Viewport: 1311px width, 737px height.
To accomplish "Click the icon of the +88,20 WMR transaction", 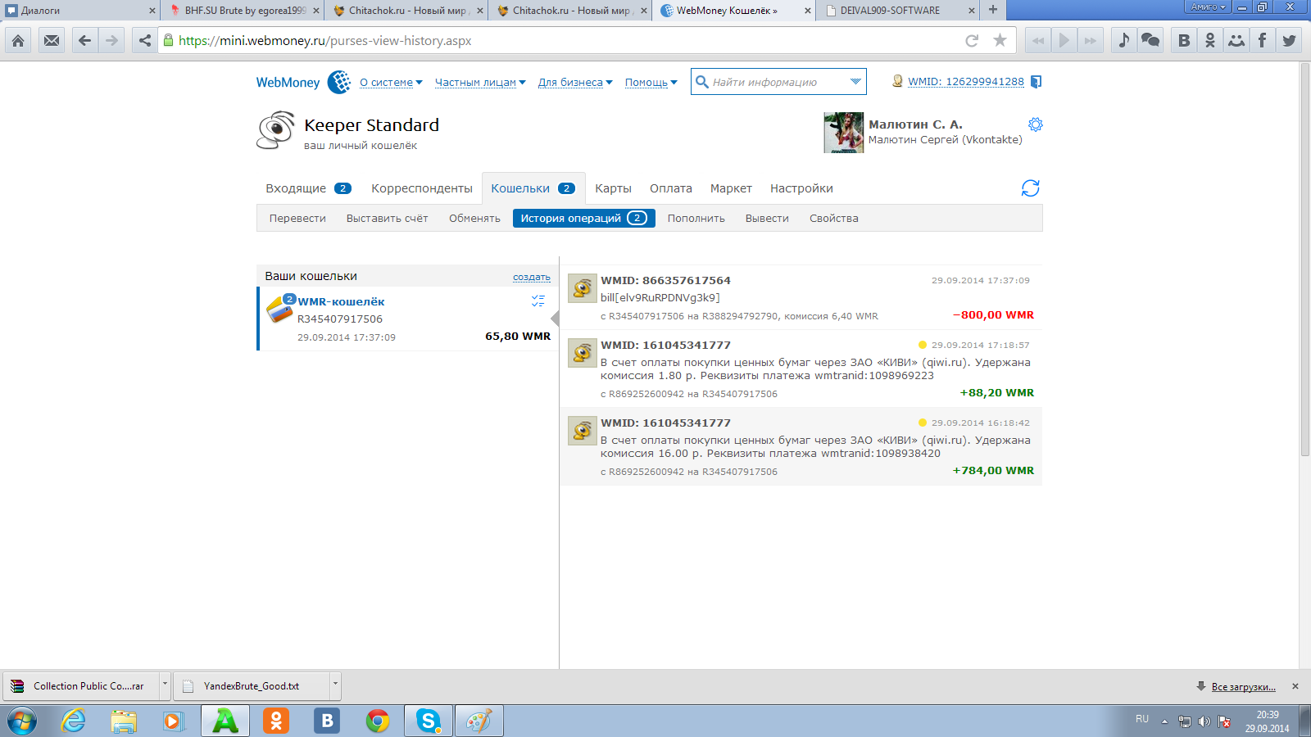I will click(583, 353).
